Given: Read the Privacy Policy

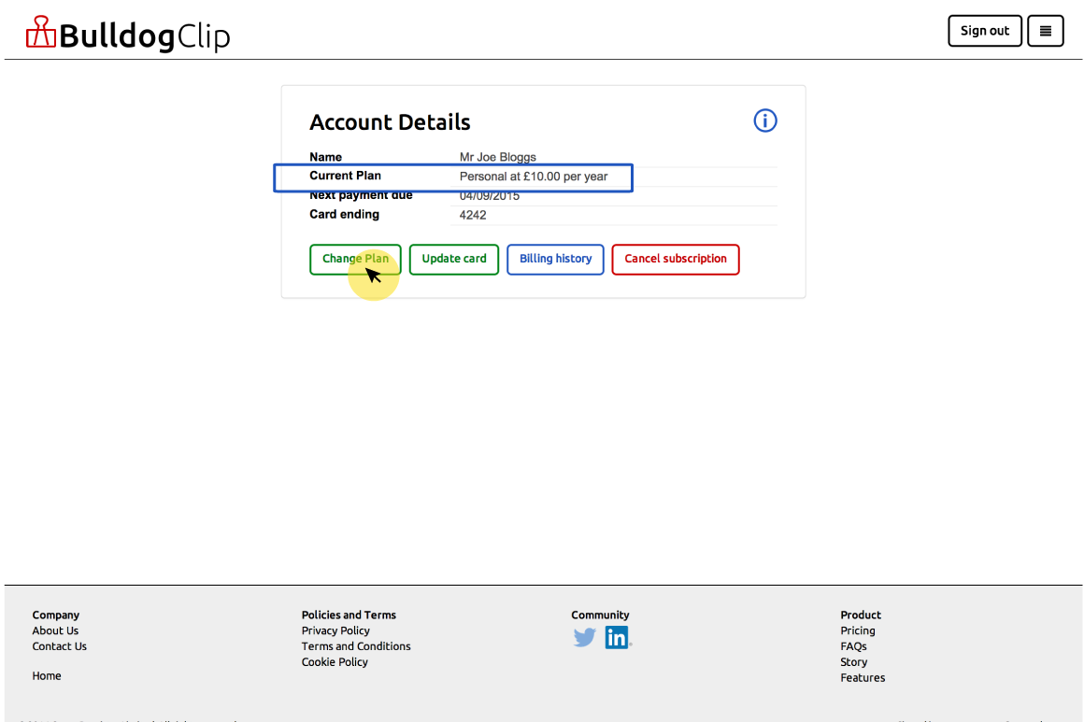Looking at the screenshot, I should 335,630.
